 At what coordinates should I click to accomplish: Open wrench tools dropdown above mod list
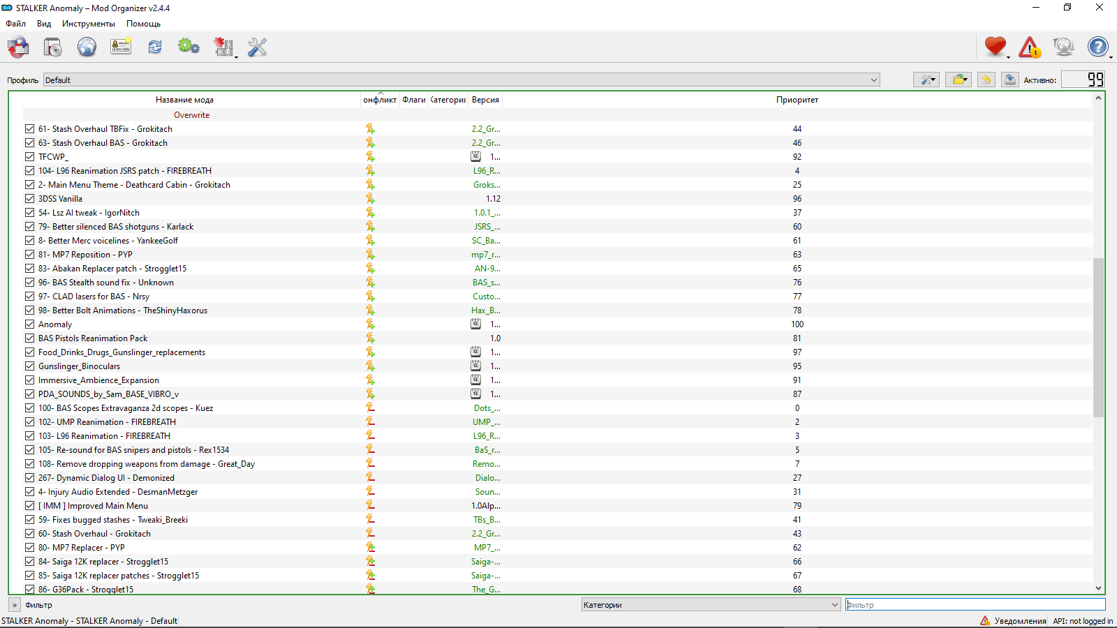(x=926, y=80)
